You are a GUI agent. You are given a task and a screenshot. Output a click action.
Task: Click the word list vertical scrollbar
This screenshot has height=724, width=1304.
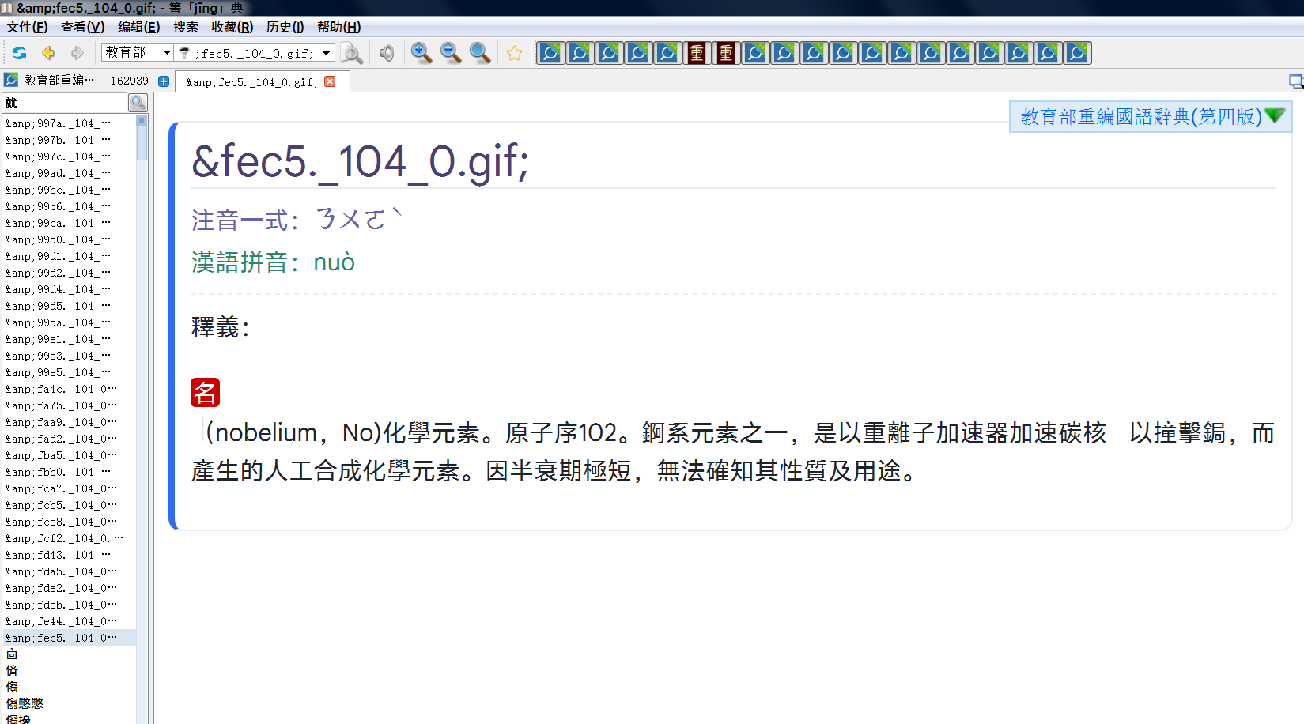coord(142,395)
